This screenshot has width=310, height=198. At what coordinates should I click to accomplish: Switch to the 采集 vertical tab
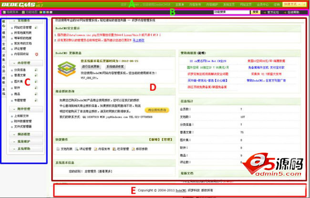tap(4, 57)
